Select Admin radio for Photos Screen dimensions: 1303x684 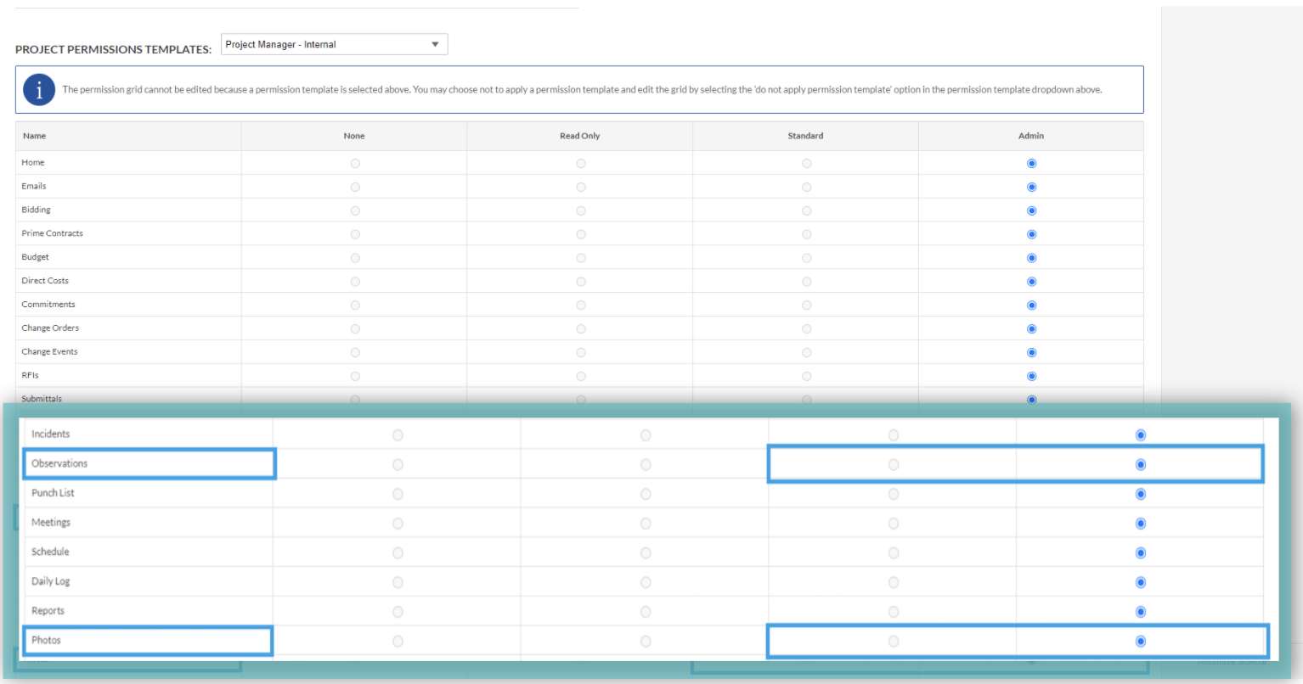coord(1141,642)
